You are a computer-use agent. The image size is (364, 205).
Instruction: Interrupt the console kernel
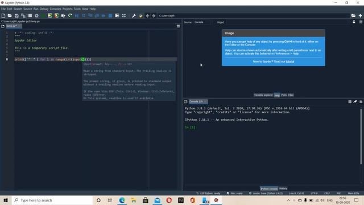point(350,101)
